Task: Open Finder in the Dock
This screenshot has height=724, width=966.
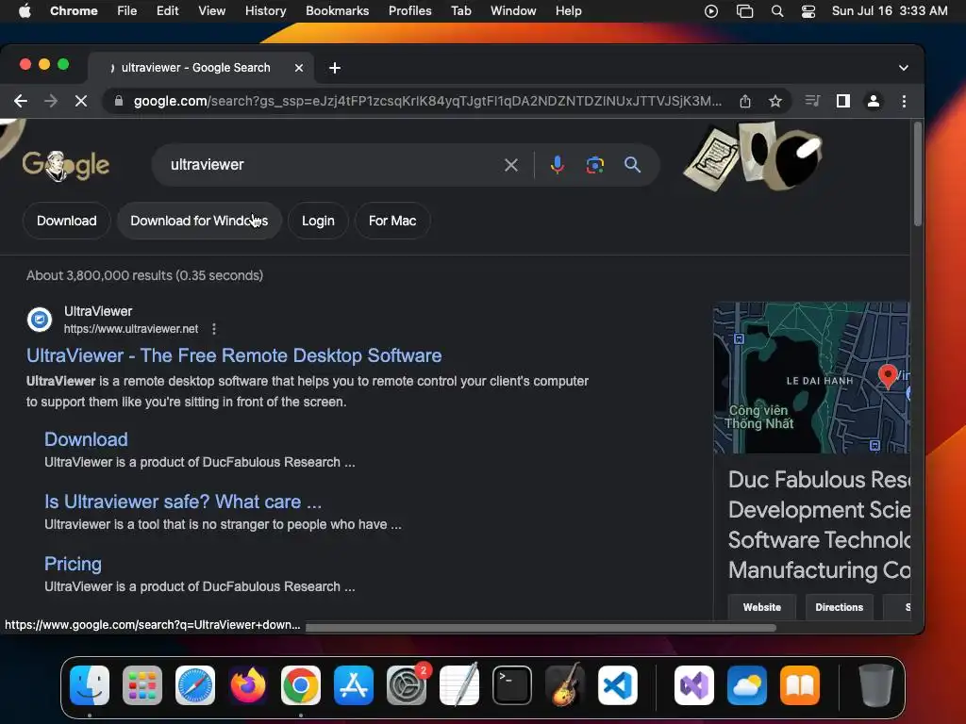Action: coord(90,685)
